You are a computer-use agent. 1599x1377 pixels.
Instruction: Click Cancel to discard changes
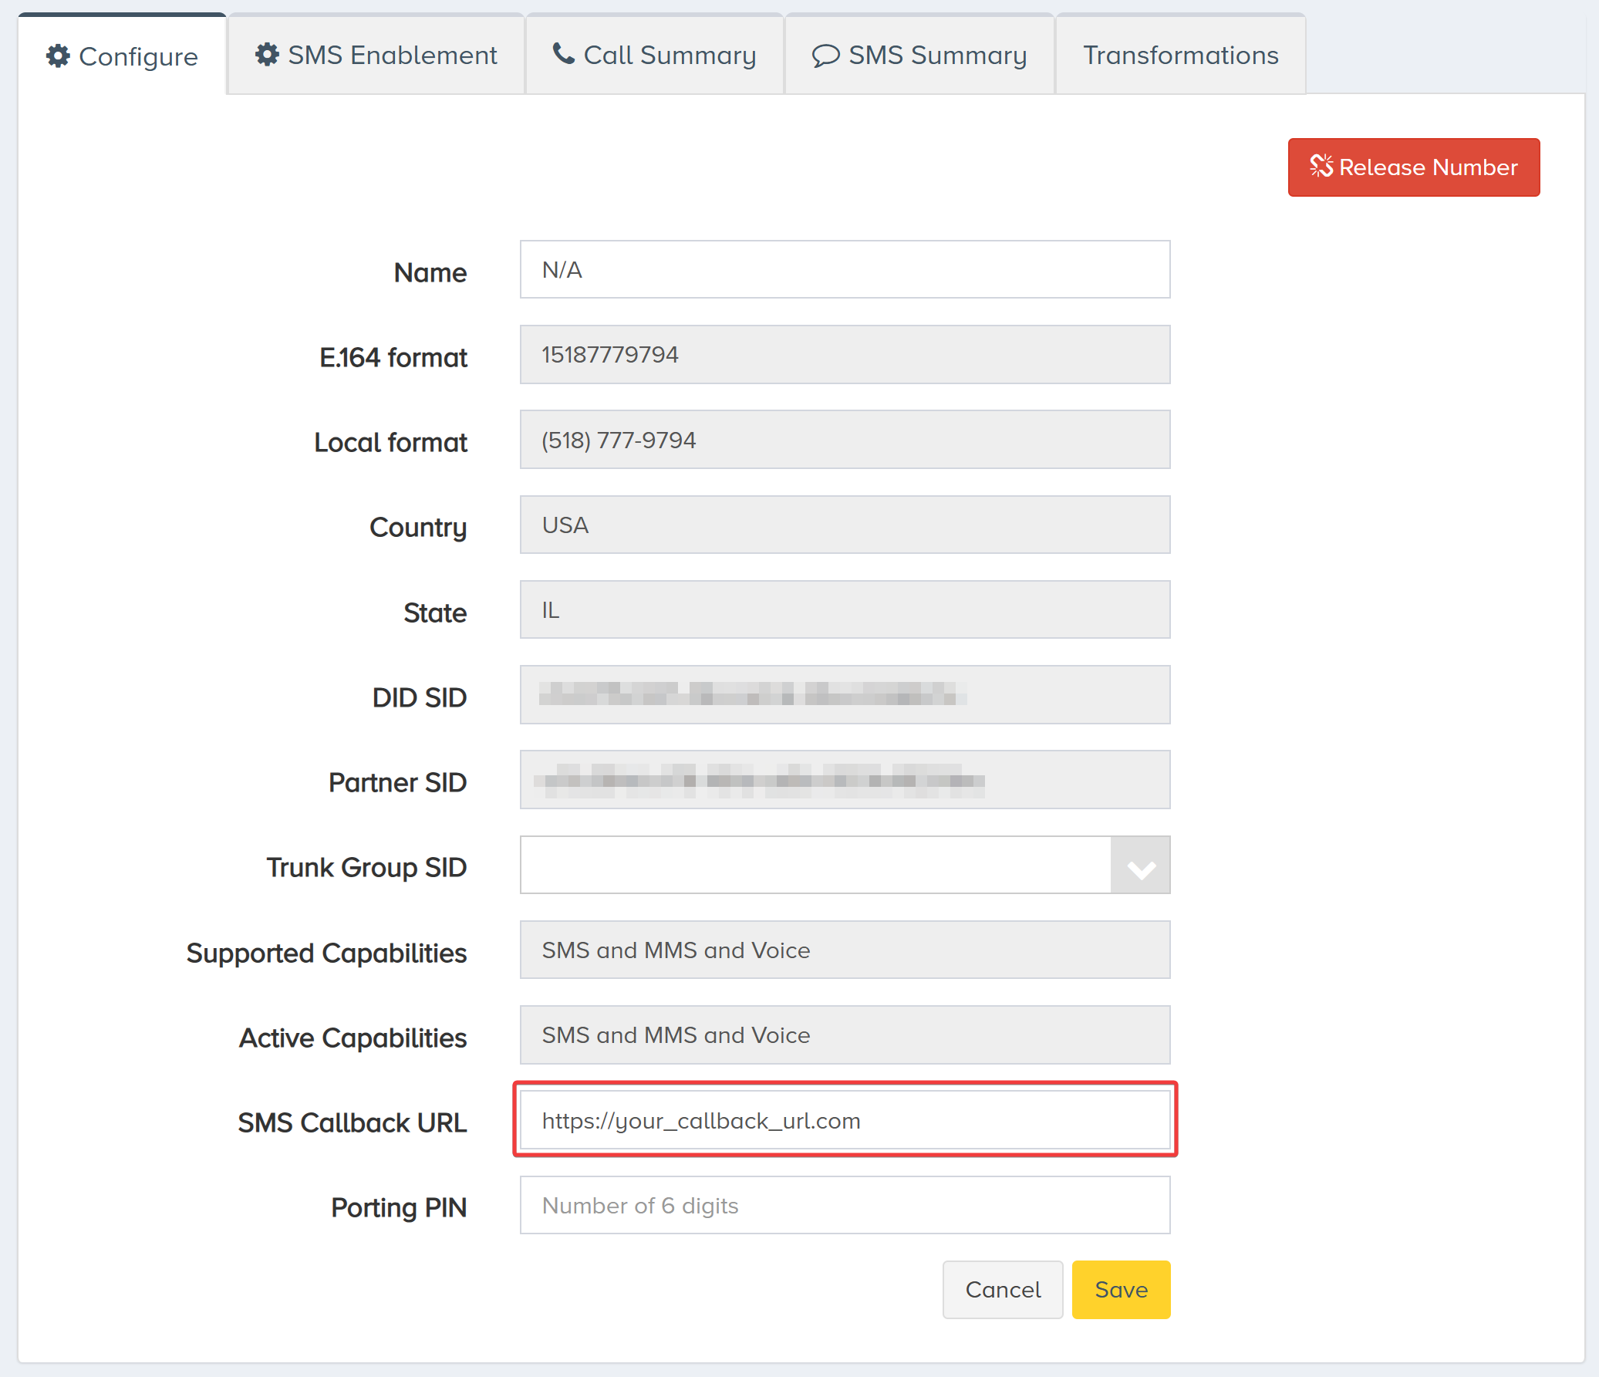click(x=1003, y=1289)
